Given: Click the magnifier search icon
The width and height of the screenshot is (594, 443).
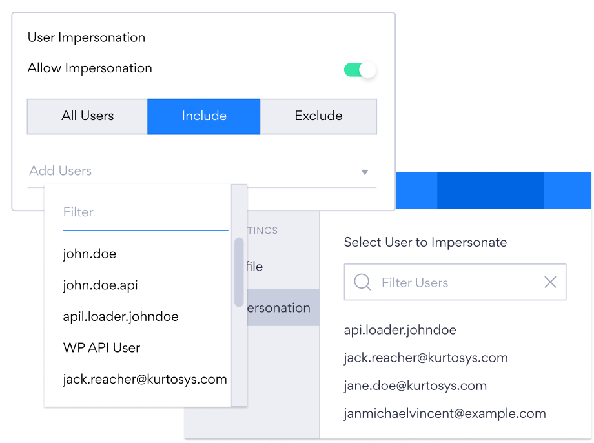Looking at the screenshot, I should tap(362, 282).
